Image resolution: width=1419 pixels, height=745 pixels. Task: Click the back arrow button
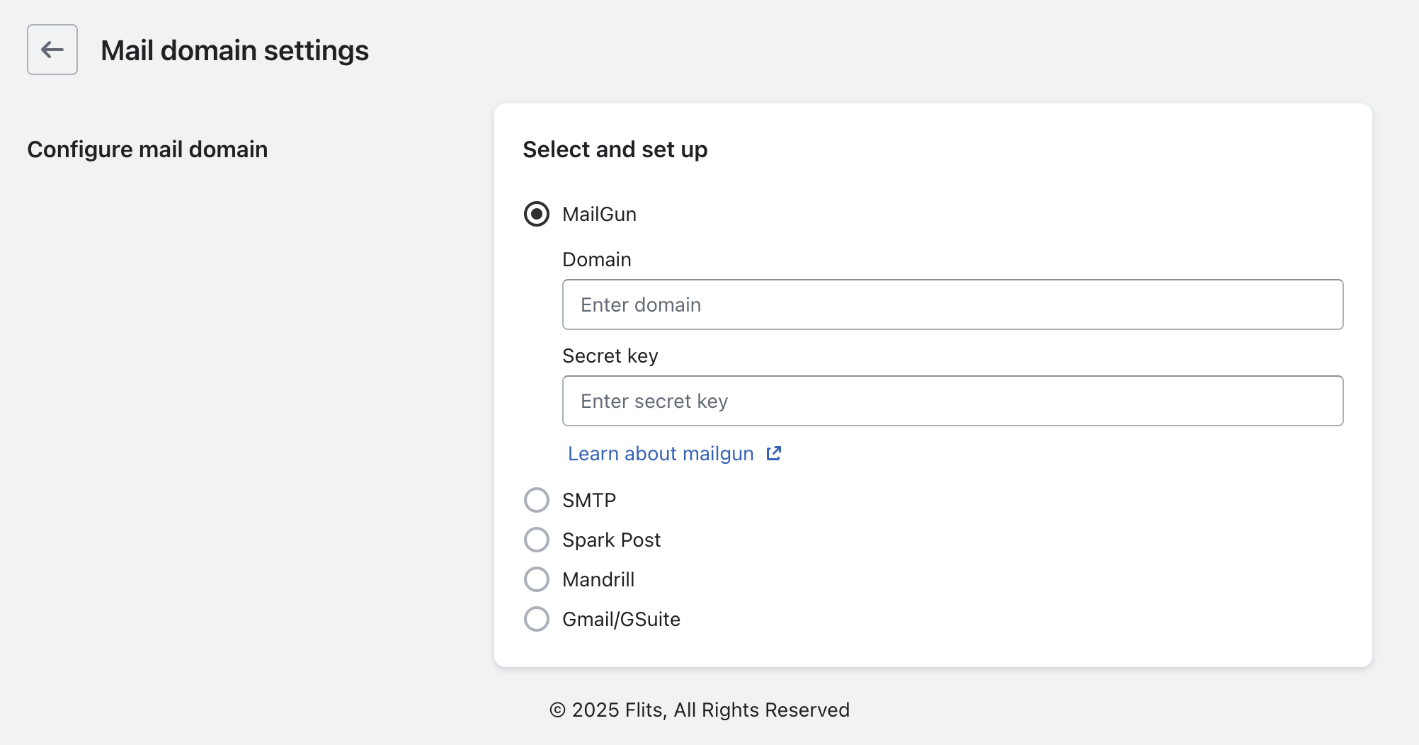click(x=52, y=50)
